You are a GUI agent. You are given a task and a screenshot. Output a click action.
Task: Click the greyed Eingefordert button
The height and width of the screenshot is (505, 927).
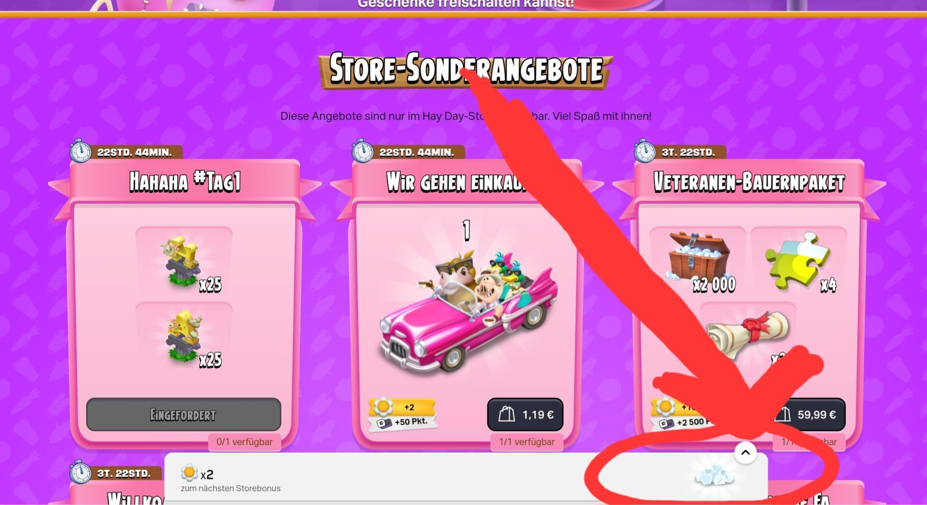(x=183, y=414)
